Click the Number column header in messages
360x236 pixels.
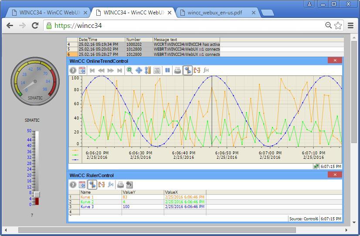coord(139,40)
